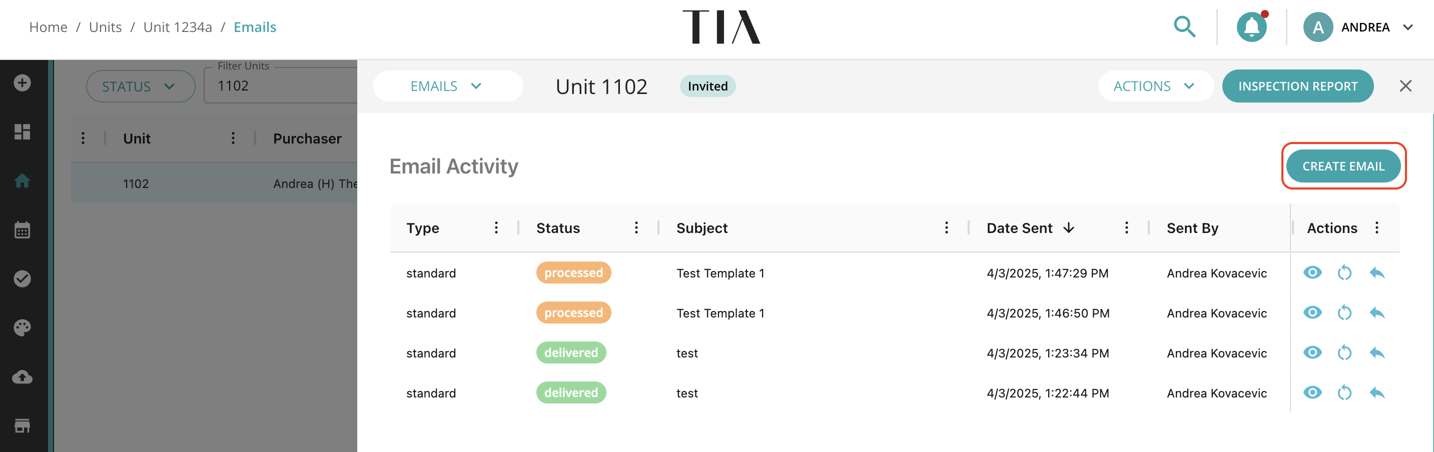Viewport: 1434px width, 452px height.
Task: Click the CREATE EMAIL button
Action: coord(1343,166)
